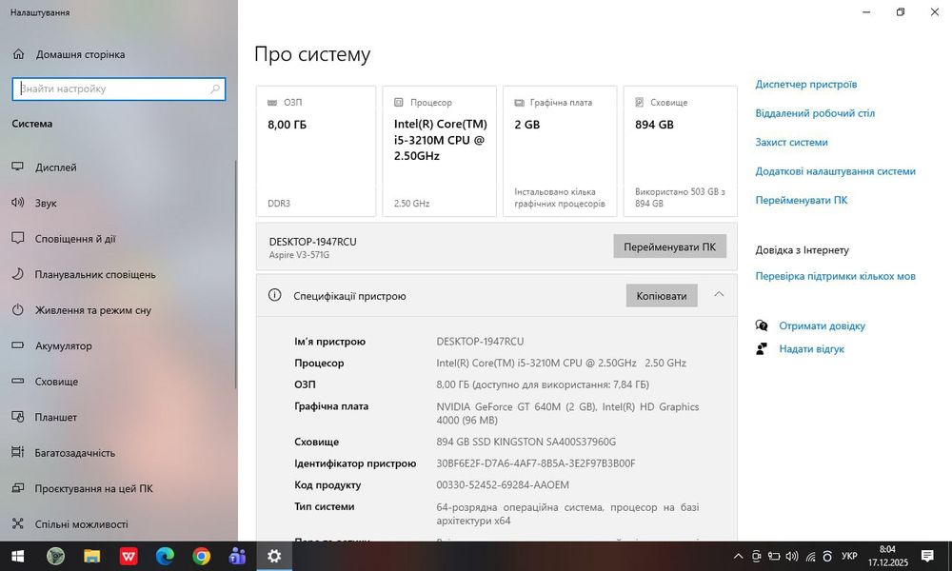Collapse Специфікації пристрою with chevron
The height and width of the screenshot is (571, 952).
point(719,295)
